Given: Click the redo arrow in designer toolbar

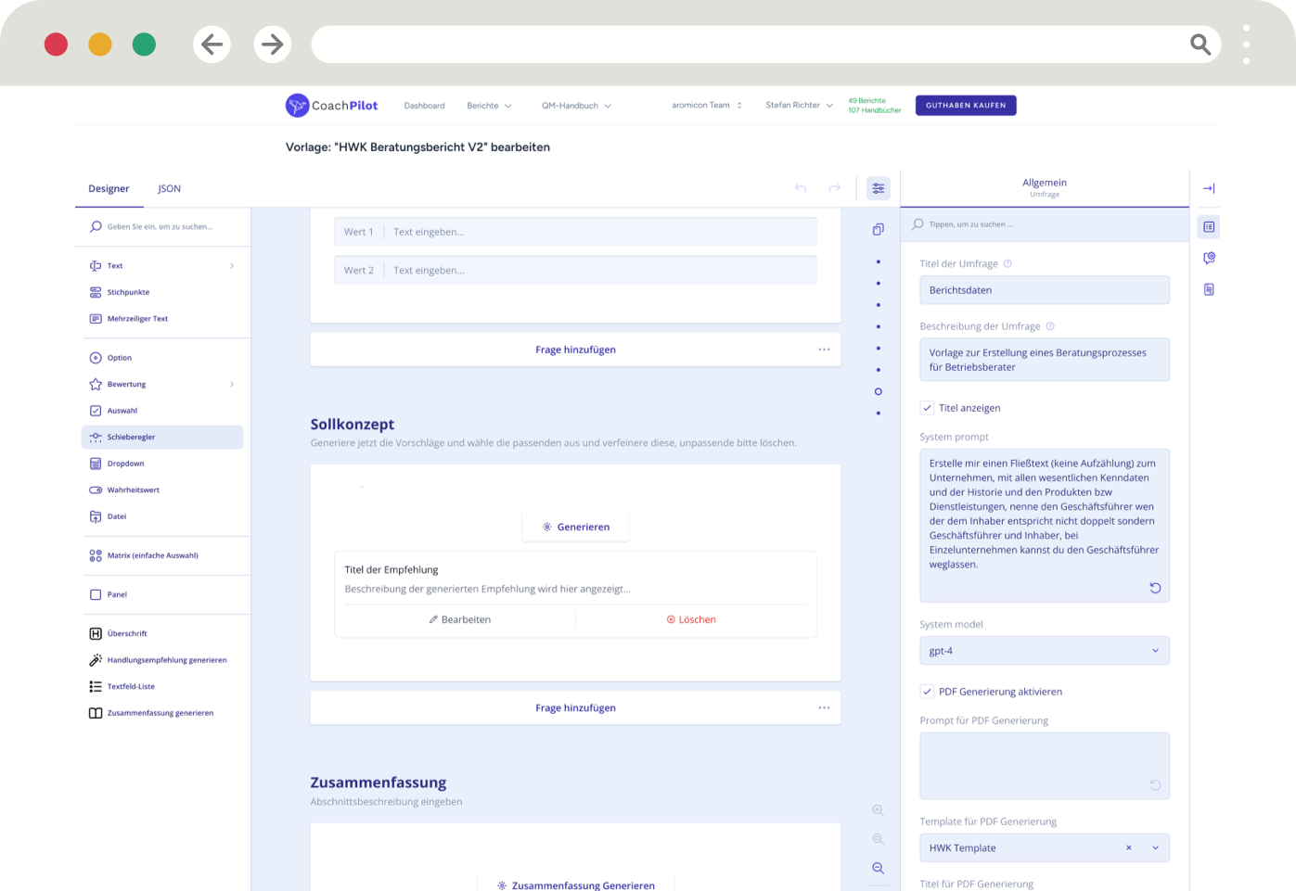Looking at the screenshot, I should pyautogui.click(x=835, y=188).
